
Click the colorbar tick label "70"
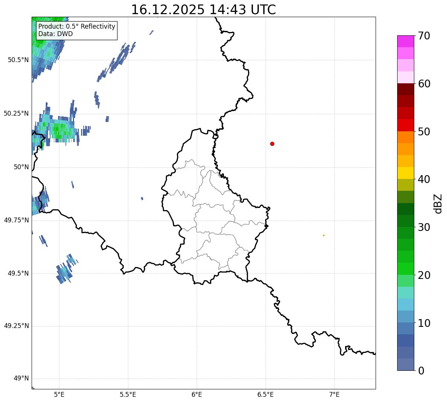424,36
